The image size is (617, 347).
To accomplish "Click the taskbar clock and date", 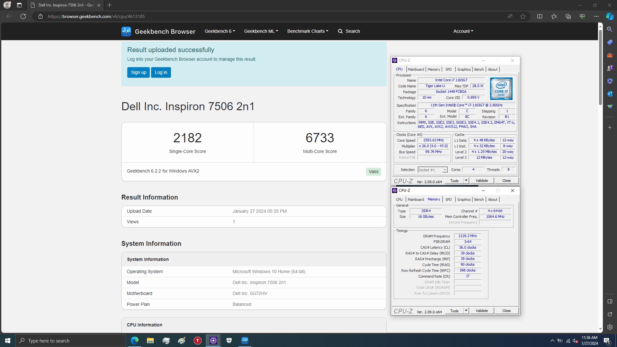I will click(x=590, y=341).
